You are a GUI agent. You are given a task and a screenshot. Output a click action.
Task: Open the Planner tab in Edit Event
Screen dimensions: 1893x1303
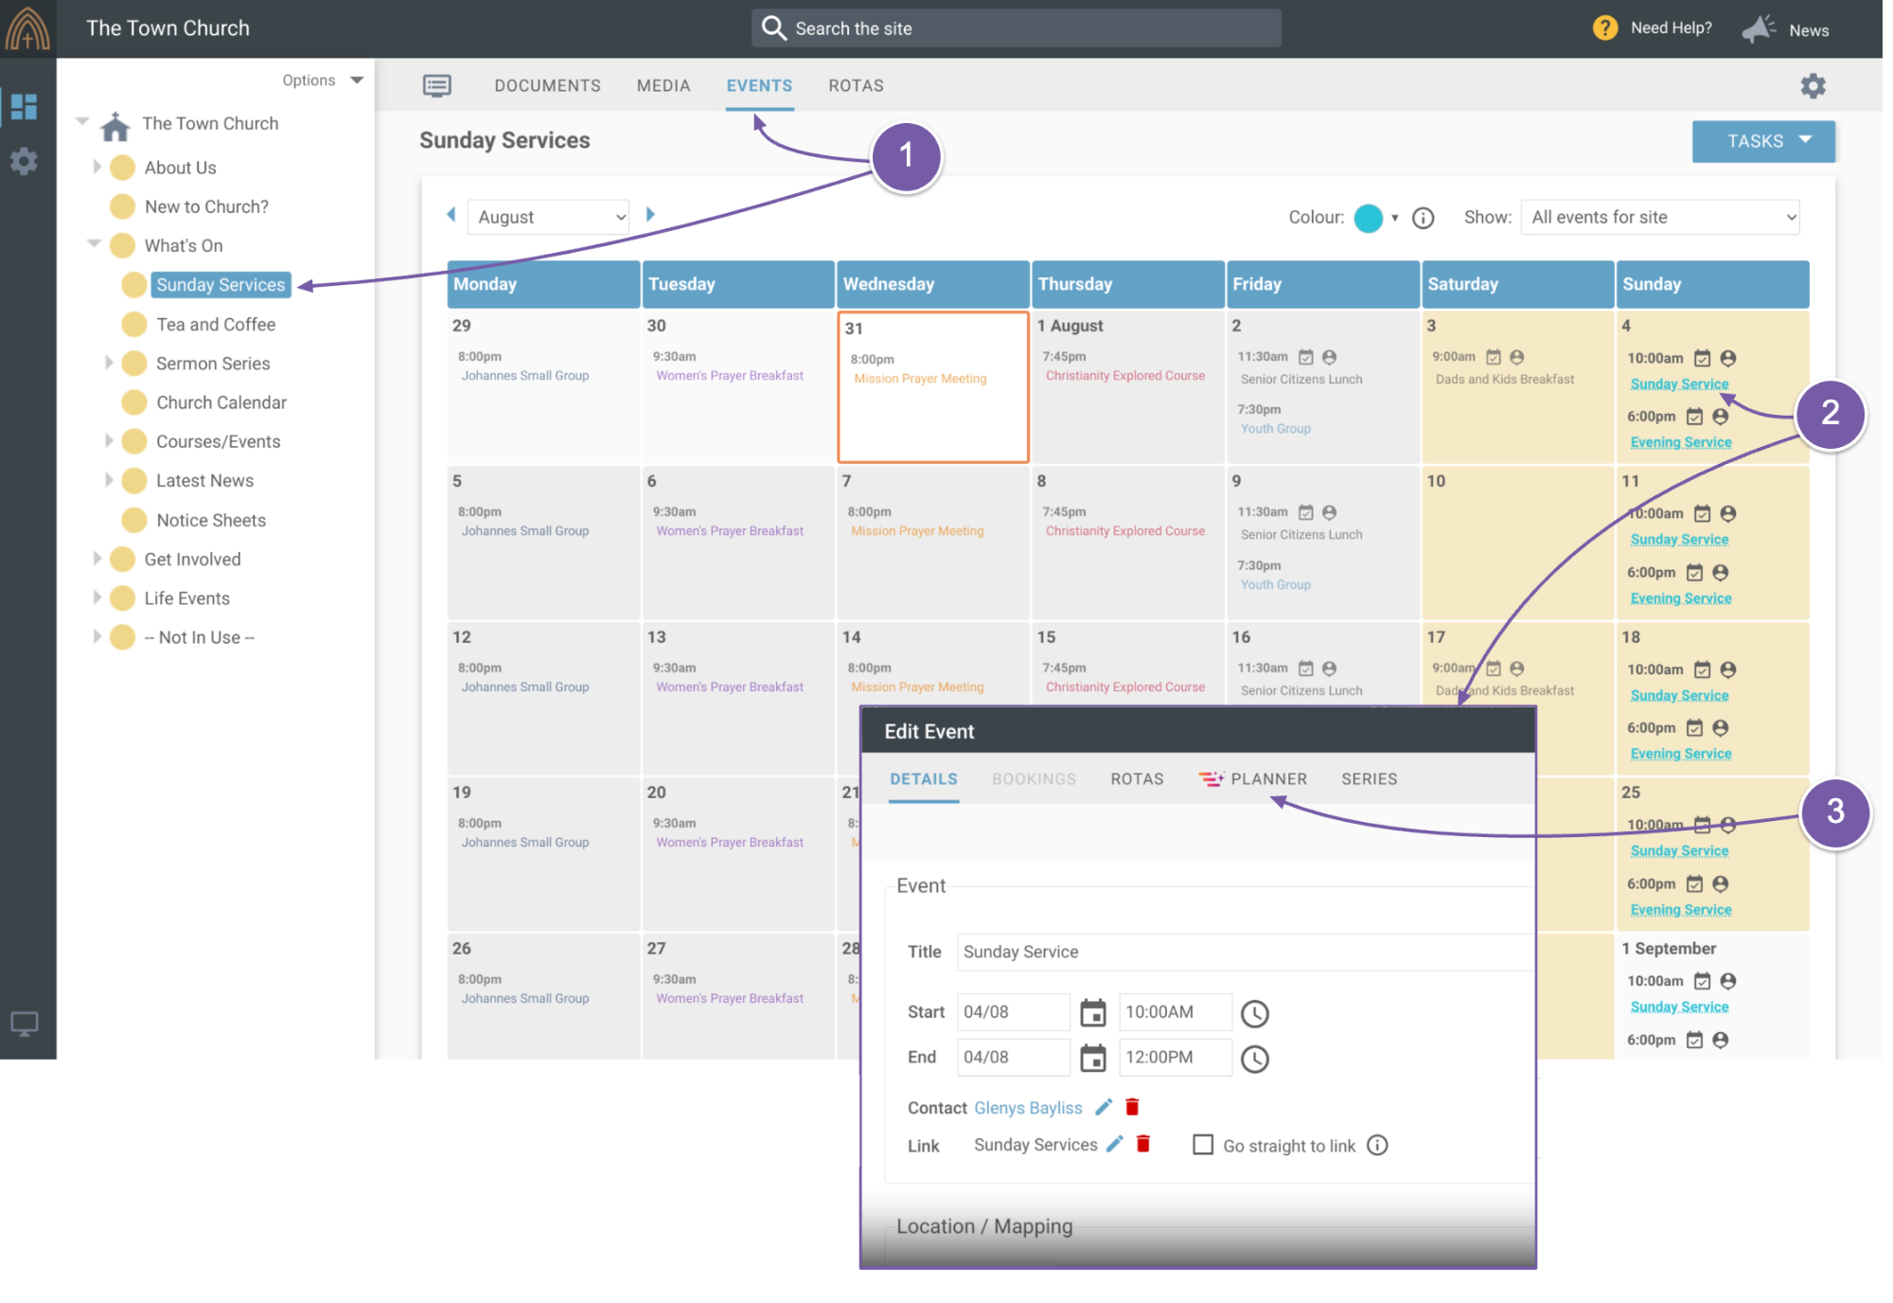[1253, 779]
